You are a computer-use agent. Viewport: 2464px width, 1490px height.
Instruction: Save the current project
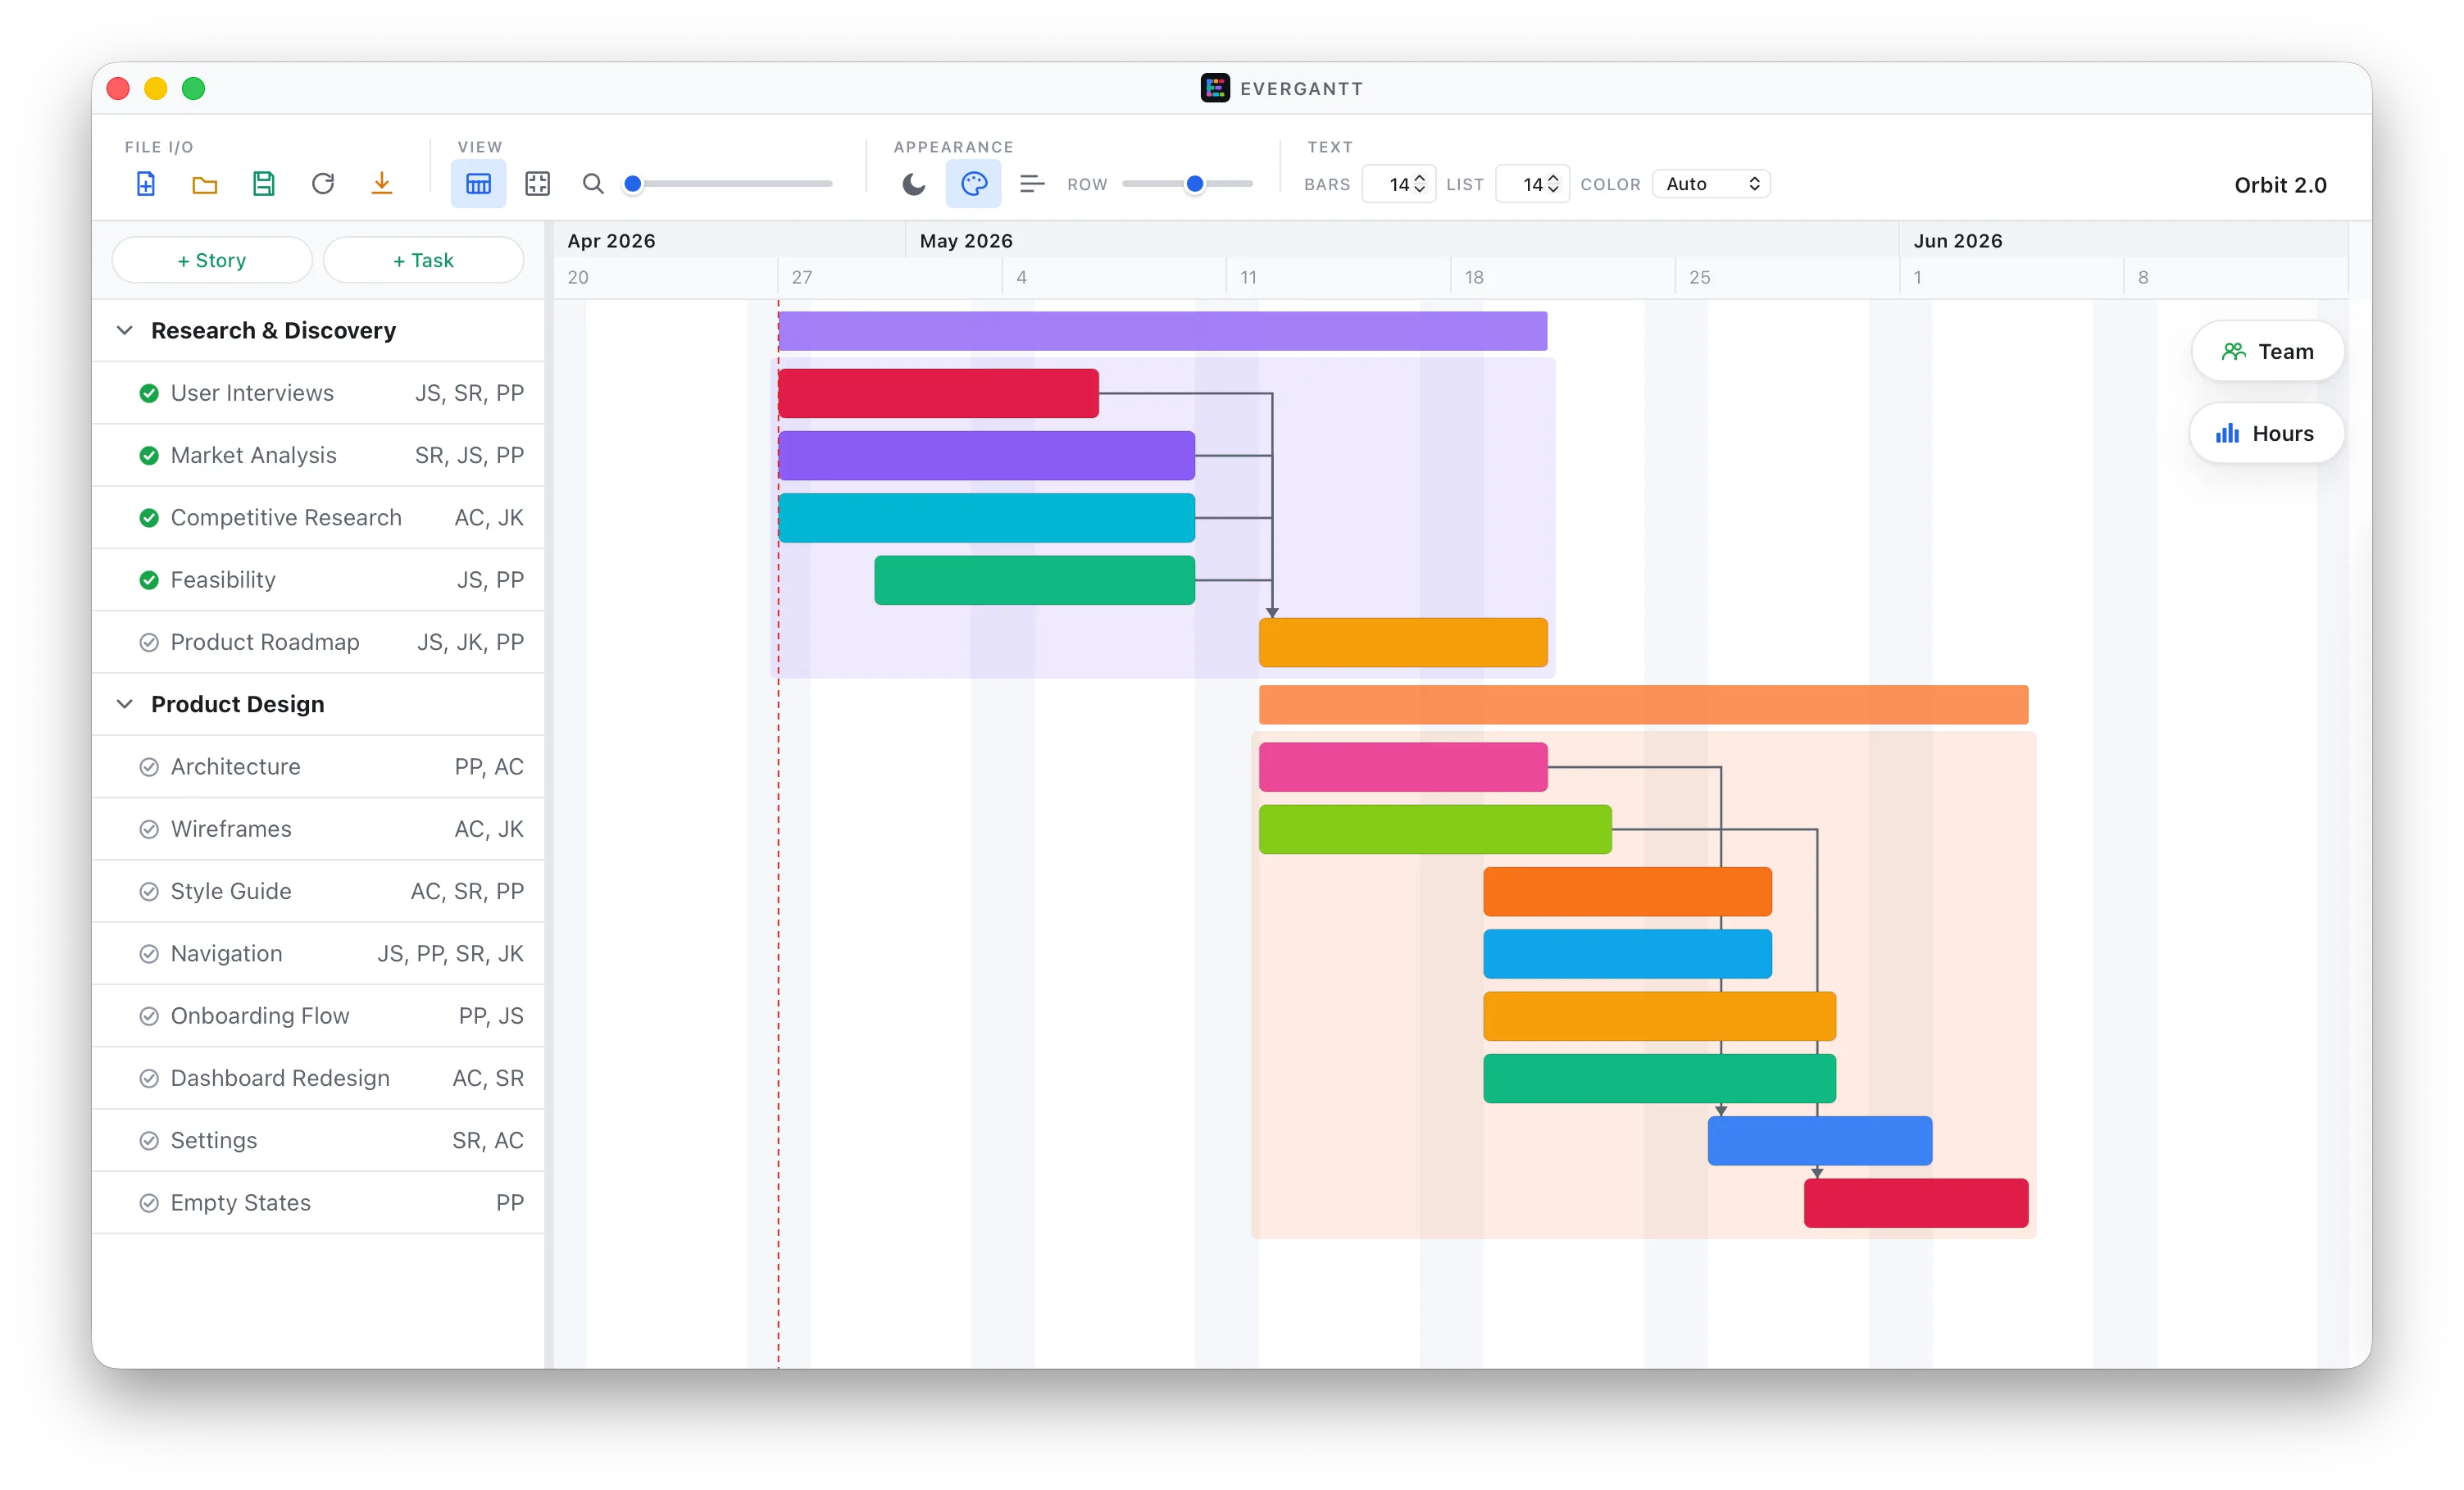click(x=263, y=184)
